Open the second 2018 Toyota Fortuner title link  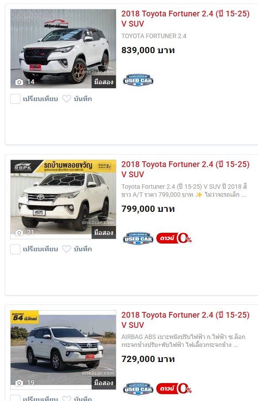tap(185, 169)
